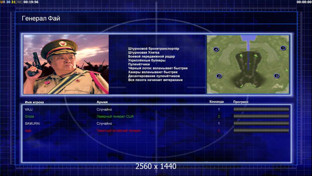Click the map preview thumbnail

(x=248, y=64)
